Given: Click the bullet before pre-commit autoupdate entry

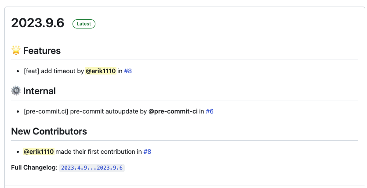Looking at the screenshot, I should [x=18, y=112].
